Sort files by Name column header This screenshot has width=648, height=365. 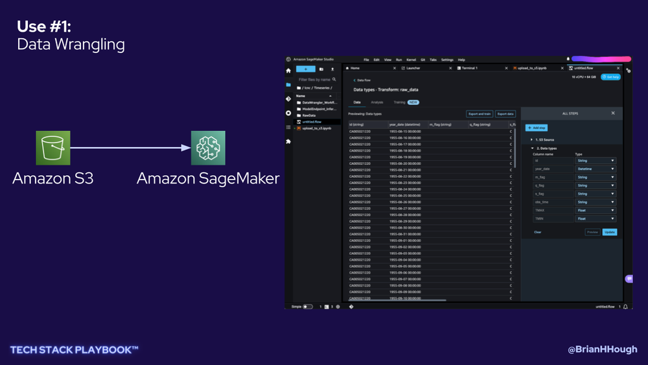pyautogui.click(x=314, y=96)
